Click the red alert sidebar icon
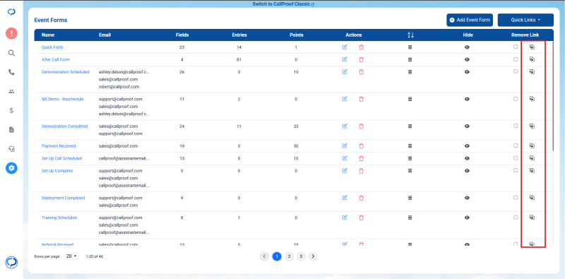The image size is (565, 279). [11, 33]
